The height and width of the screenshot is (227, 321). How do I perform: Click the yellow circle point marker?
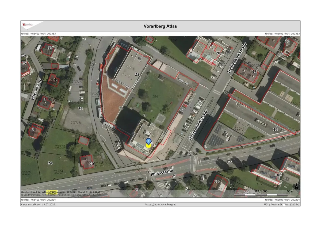coord(148,145)
